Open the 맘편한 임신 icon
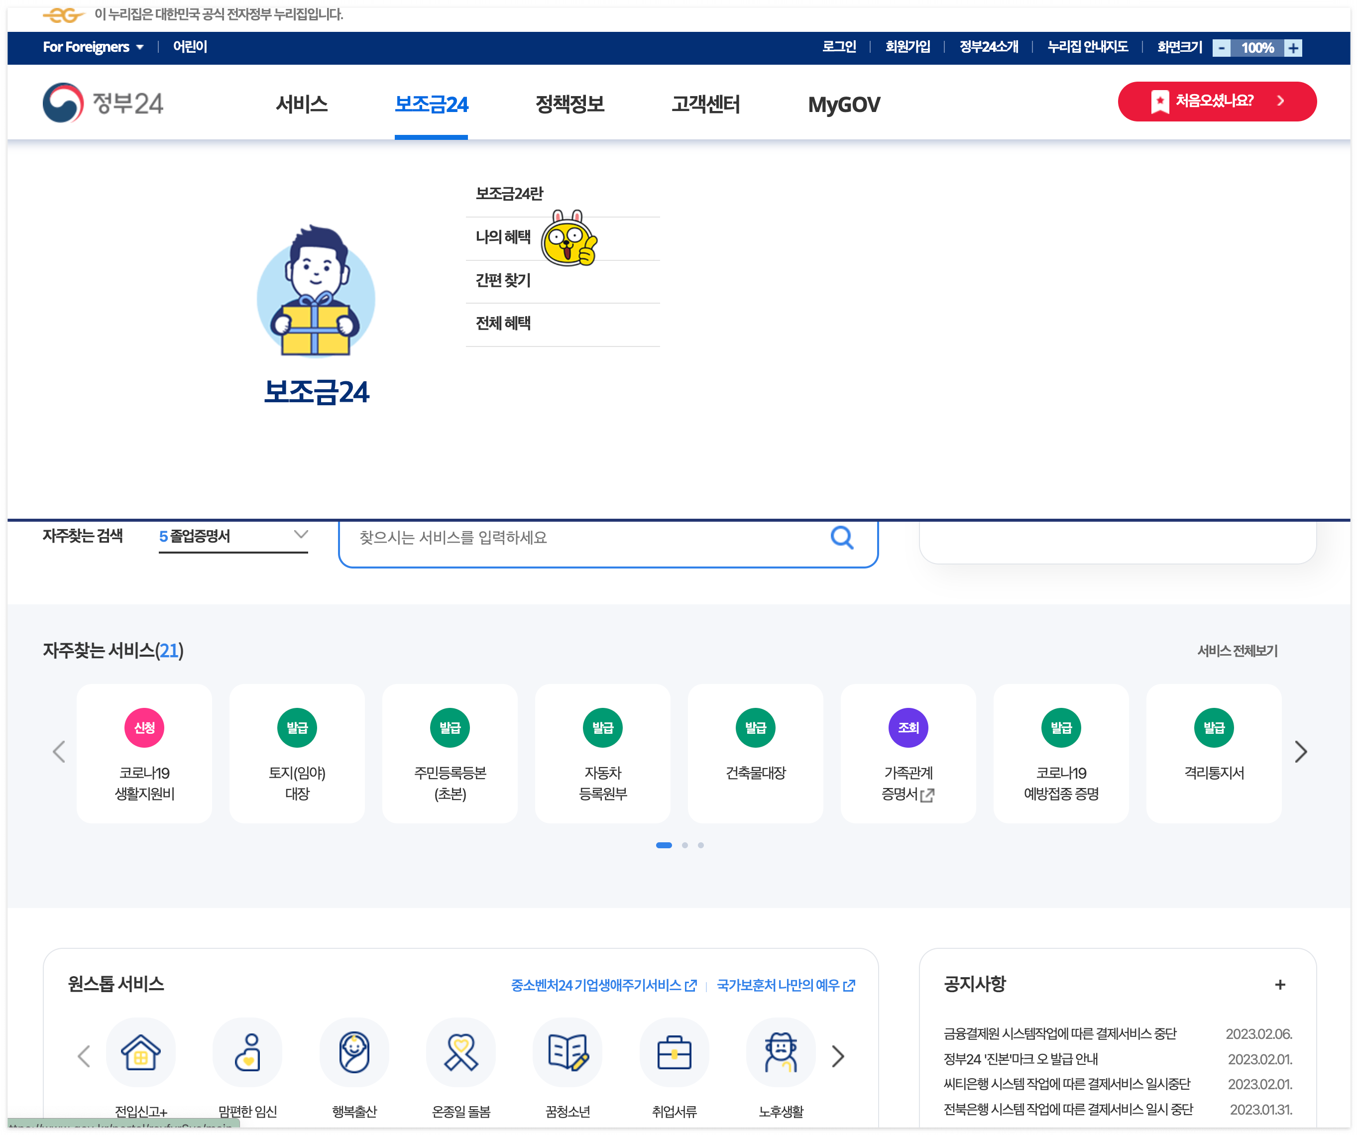Viewport: 1358px width, 1135px height. [248, 1053]
